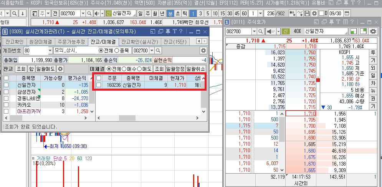Click the account window settings gear near 002700
The image size is (382, 187).
(203, 51)
